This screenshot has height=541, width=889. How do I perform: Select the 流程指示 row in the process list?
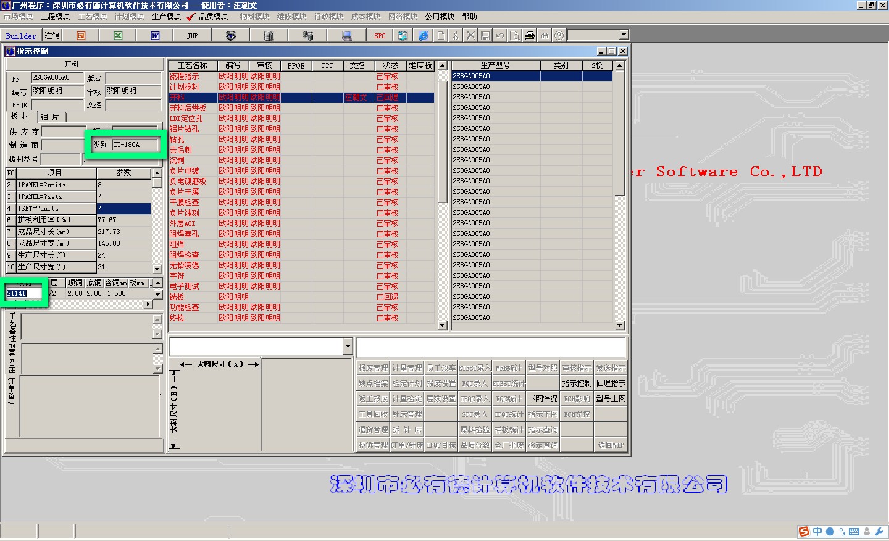coord(301,76)
